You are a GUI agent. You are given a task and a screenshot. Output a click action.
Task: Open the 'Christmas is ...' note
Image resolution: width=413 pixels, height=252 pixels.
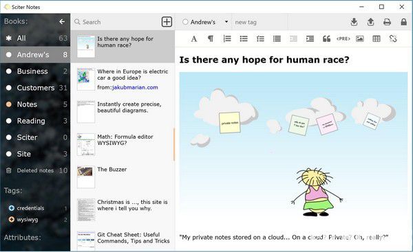[123, 210]
